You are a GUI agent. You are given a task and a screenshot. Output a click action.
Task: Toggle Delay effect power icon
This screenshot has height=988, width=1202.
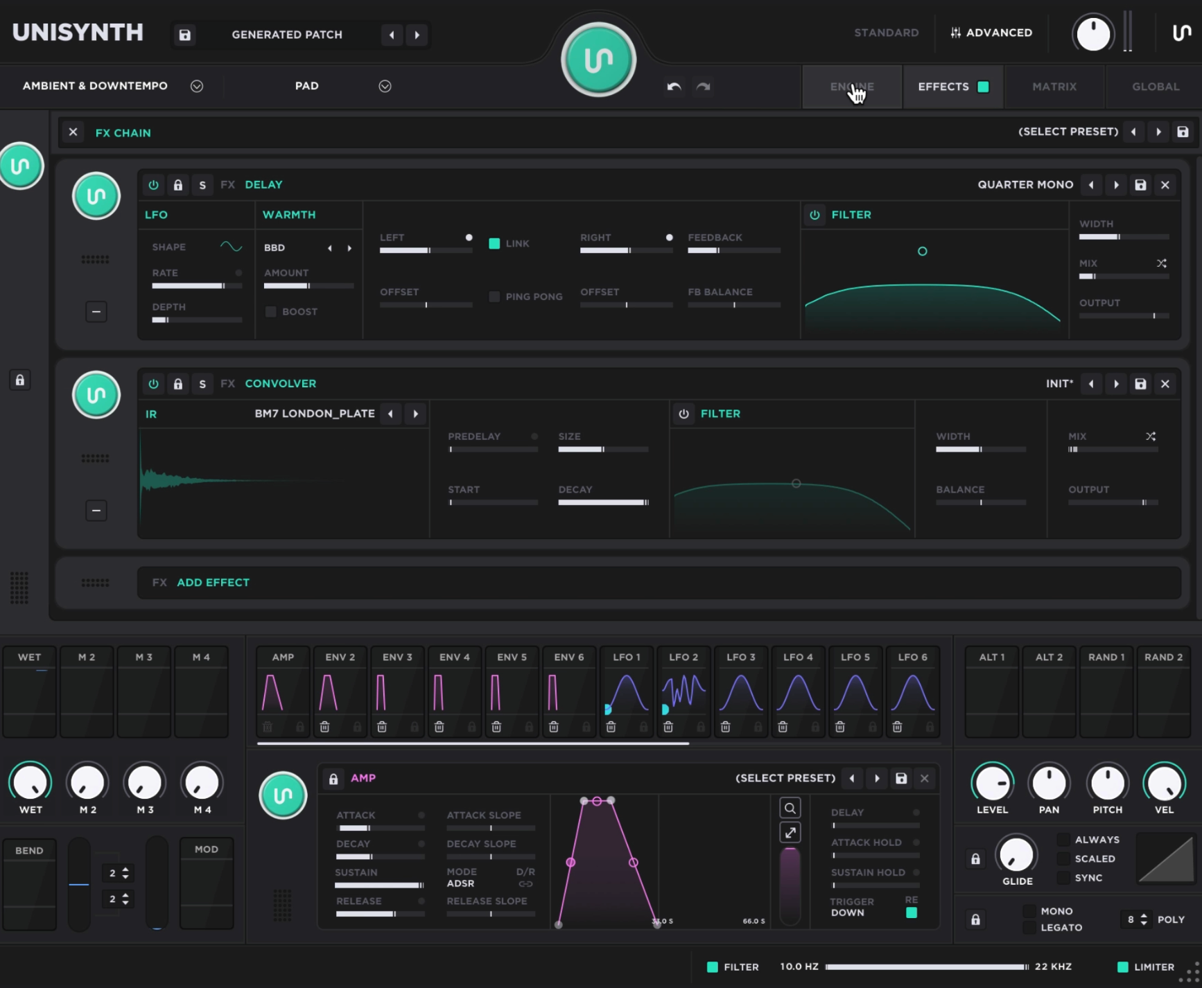pos(153,185)
